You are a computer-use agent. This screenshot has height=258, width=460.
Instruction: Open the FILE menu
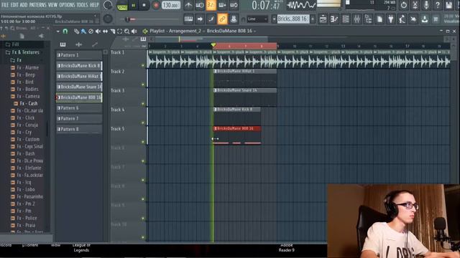[5, 5]
